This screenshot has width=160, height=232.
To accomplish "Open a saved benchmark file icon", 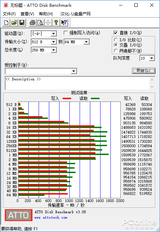I will pyautogui.click(x=14, y=22).
